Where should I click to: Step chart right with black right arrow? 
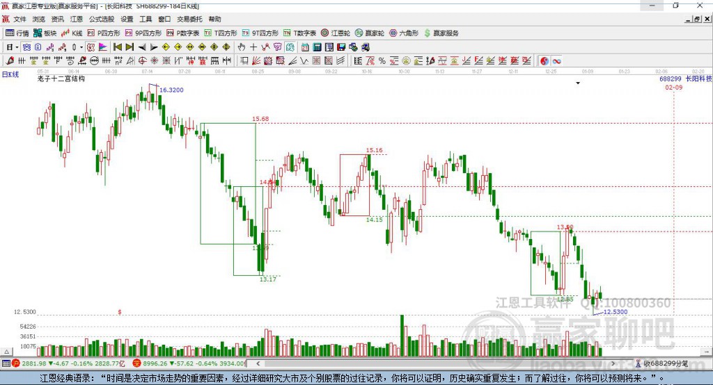(x=154, y=47)
